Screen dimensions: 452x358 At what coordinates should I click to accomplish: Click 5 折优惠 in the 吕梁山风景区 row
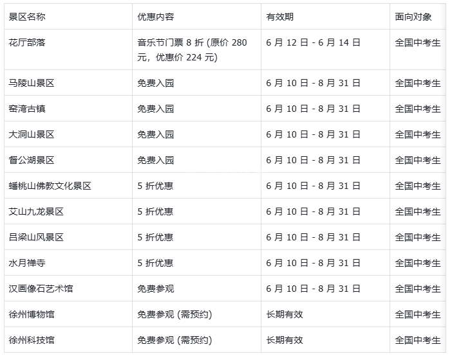(155, 237)
